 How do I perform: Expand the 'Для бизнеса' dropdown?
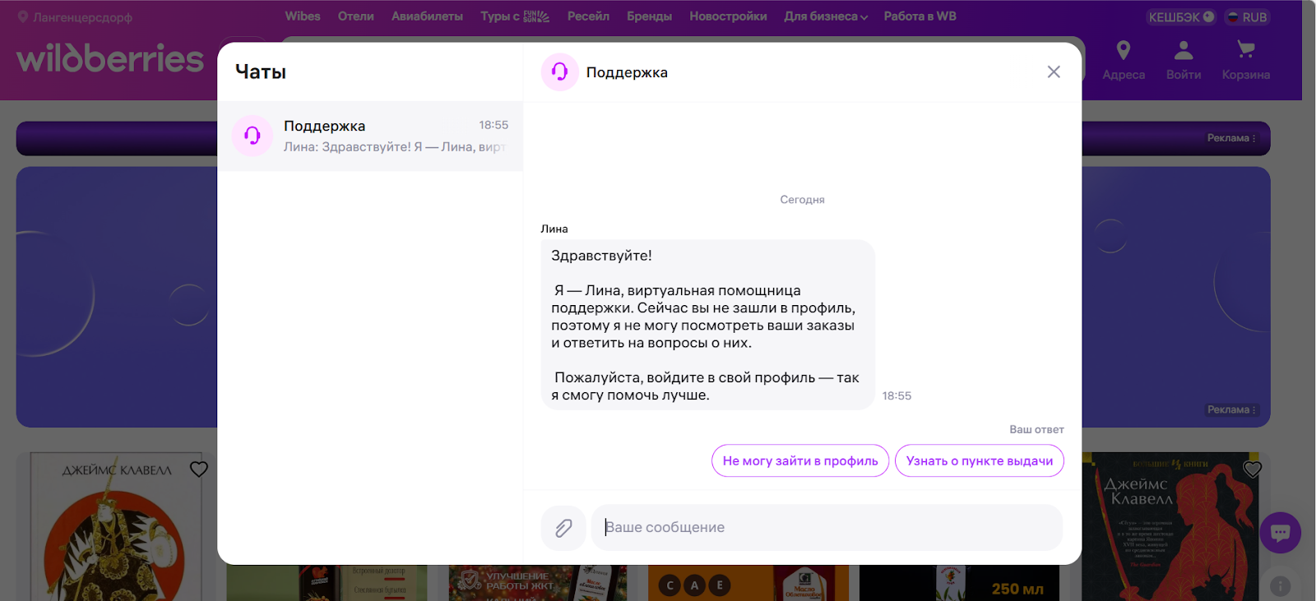[826, 16]
